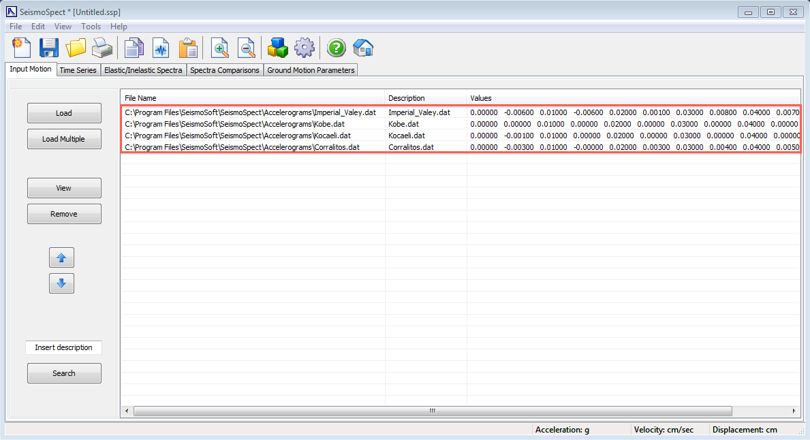The image size is (810, 440).
Task: Switch to the Time Series tab
Action: tap(78, 70)
